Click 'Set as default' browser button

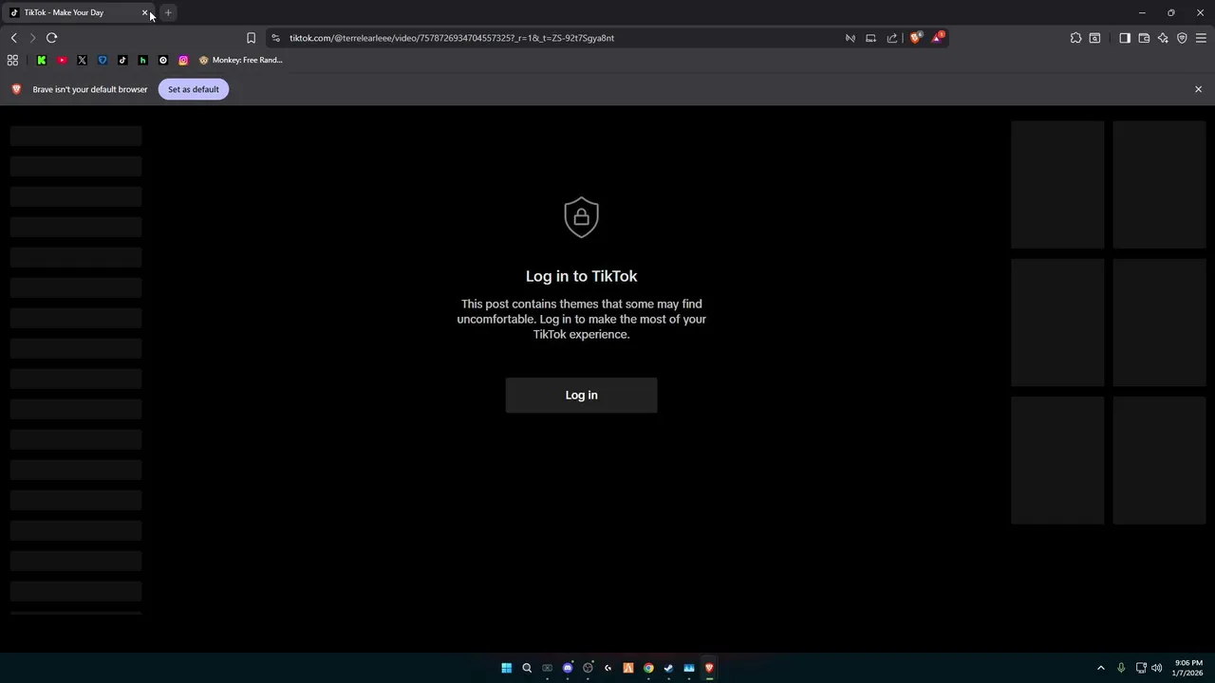click(x=194, y=89)
